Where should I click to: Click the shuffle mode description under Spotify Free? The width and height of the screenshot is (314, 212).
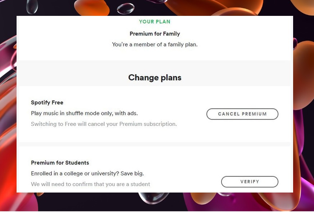[84, 113]
